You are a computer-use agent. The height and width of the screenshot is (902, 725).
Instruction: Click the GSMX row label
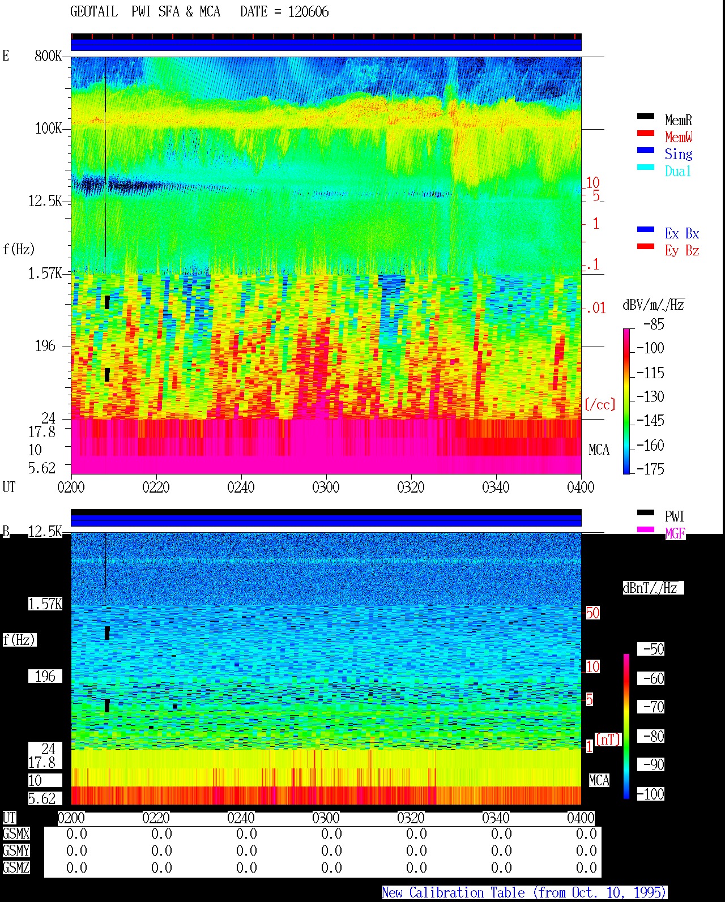(16, 834)
